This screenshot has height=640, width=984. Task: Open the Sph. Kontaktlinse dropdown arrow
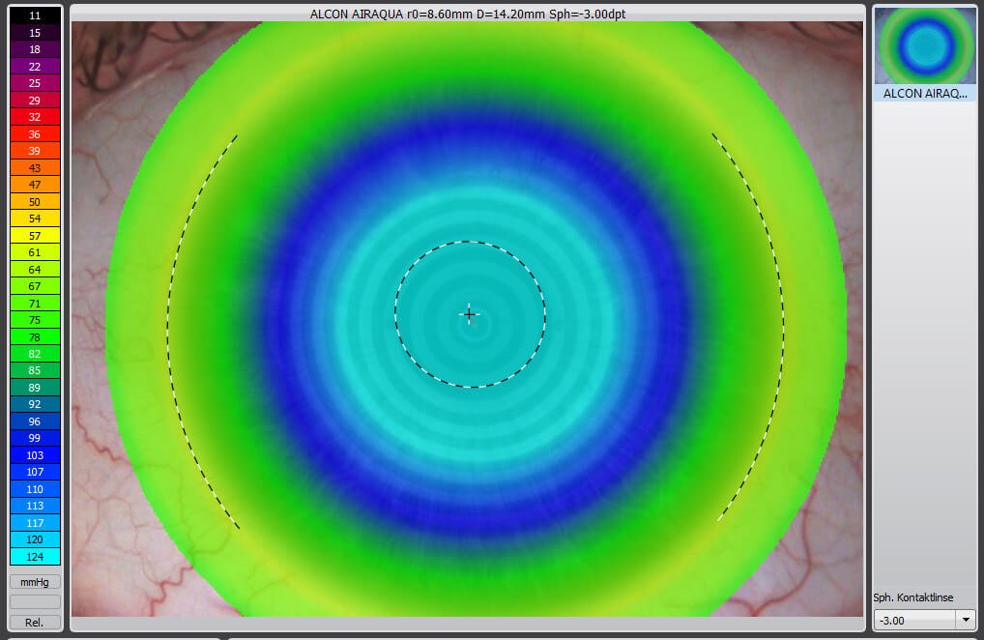[x=966, y=620]
